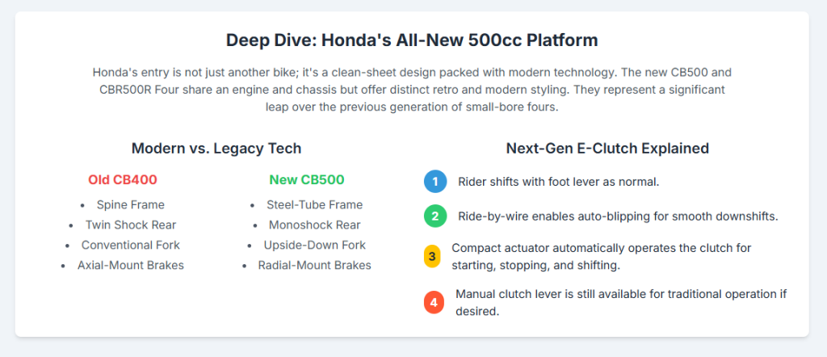Image resolution: width=827 pixels, height=357 pixels.
Task: Select the green New CB500 heading
Action: click(x=306, y=178)
